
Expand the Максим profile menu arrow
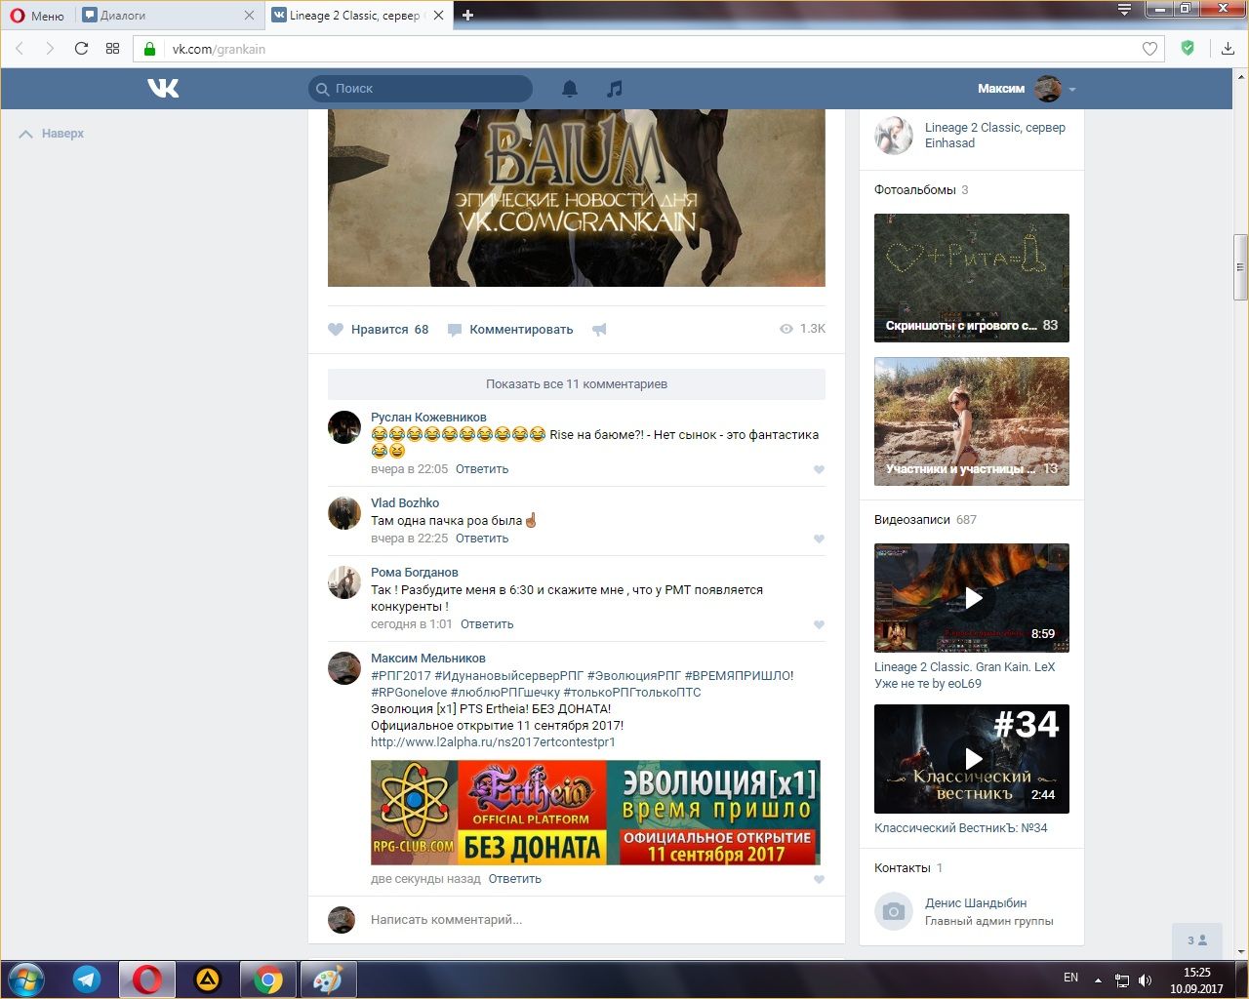pos(1072,89)
